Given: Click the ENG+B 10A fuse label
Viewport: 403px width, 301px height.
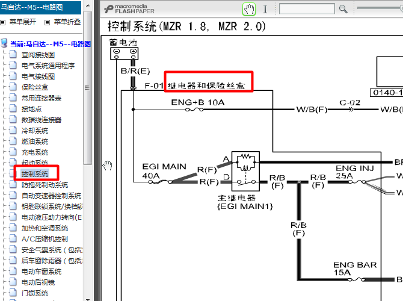Looking at the screenshot, I should 198,102.
